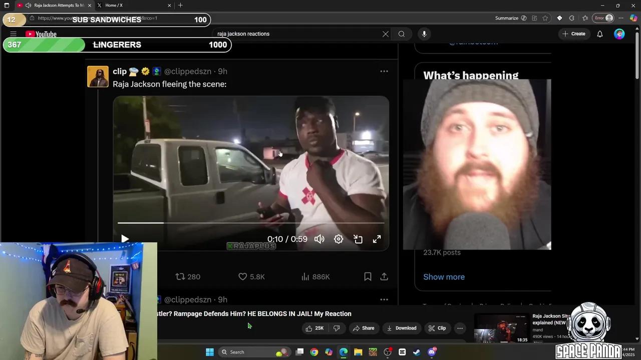
Task: Open the clip account profile avatar
Action: tap(98, 76)
